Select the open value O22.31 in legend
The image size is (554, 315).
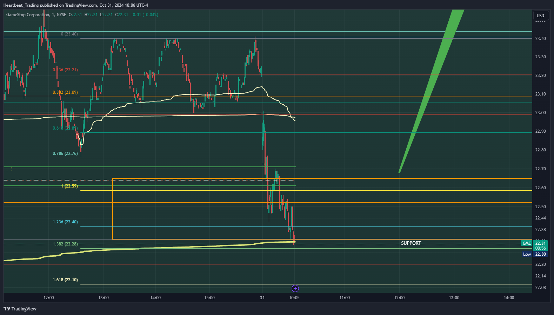(75, 15)
